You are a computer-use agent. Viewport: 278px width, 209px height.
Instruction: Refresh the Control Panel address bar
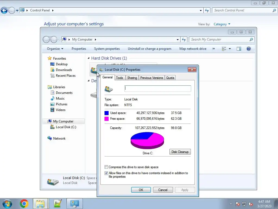pos(207,10)
